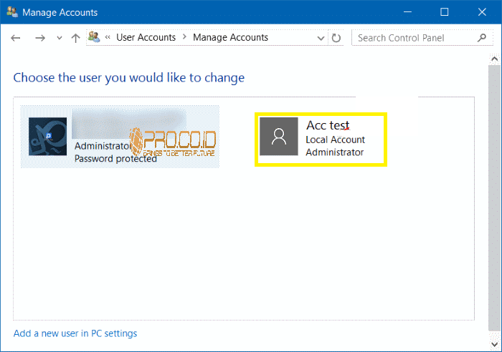Click the heading 'Choose the user you would like to change'
Screen dimensions: 502x352
[x=128, y=77]
